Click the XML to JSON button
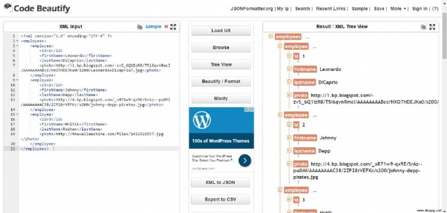This screenshot has width=447, height=213. pyautogui.click(x=220, y=182)
